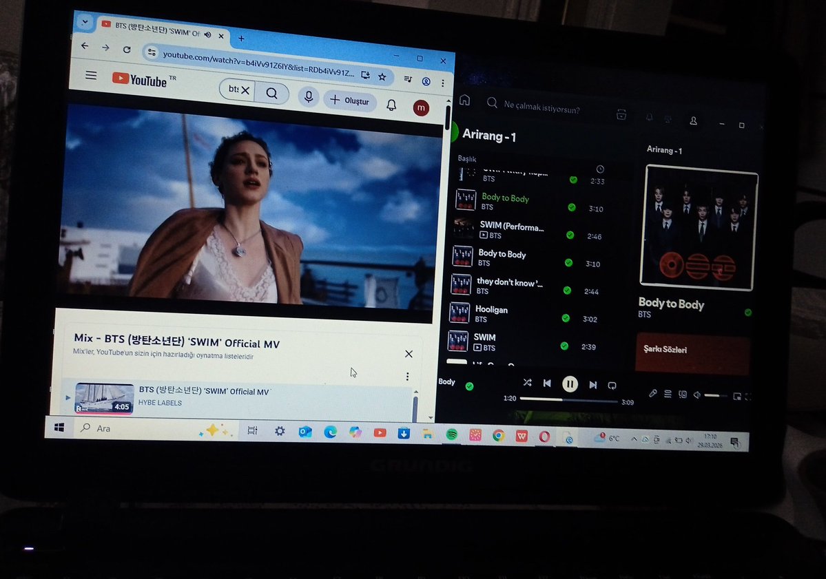The width and height of the screenshot is (826, 579).
Task: Open the Şarkı Sözleri lyrics card
Action: coord(693,354)
